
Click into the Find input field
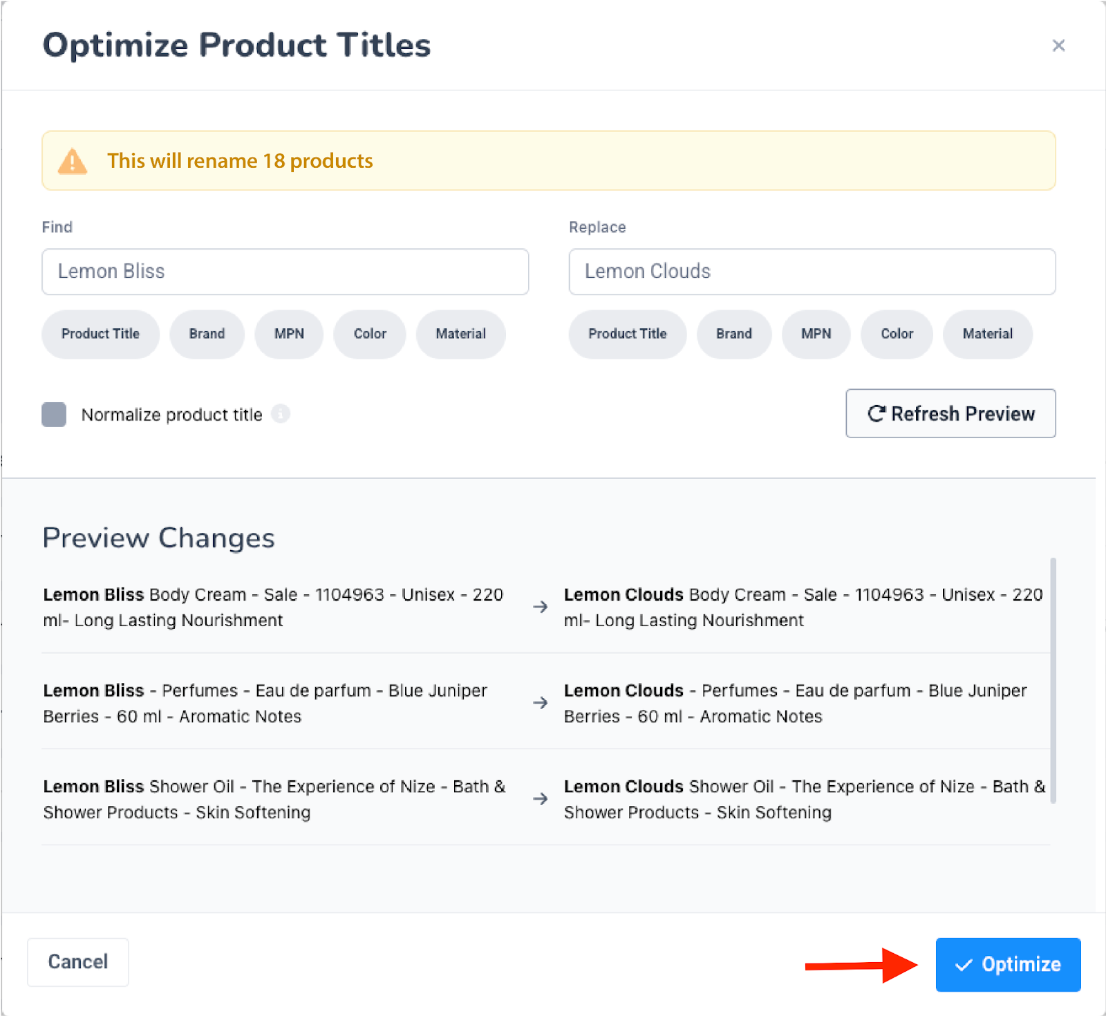[x=285, y=272]
